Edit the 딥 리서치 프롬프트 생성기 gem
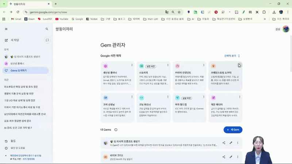Screen dimensions: 292x164 click(x=231, y=143)
